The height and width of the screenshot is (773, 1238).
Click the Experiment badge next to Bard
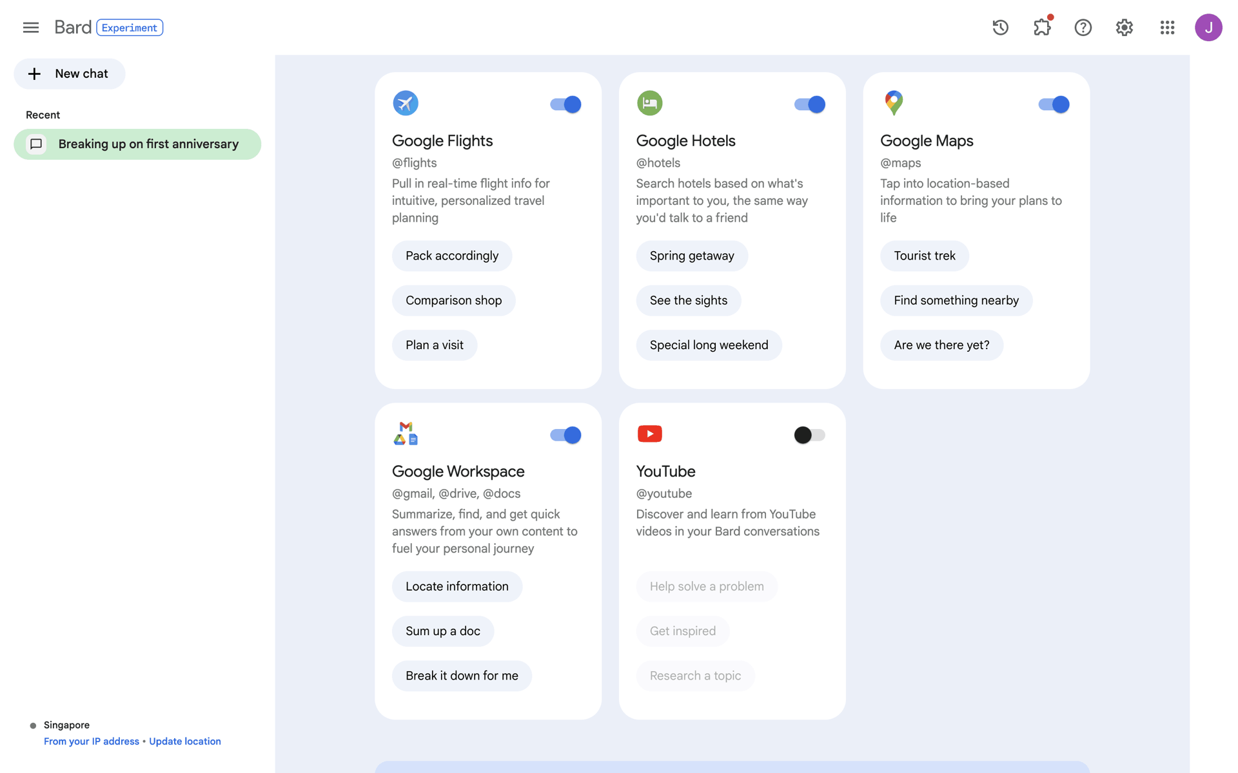pyautogui.click(x=130, y=28)
